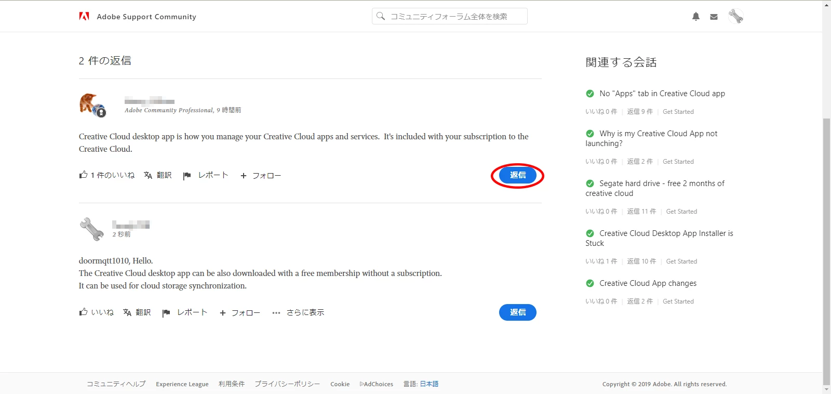This screenshot has height=394, width=831.
Task: Click いいね text on second reply
Action: click(102, 312)
